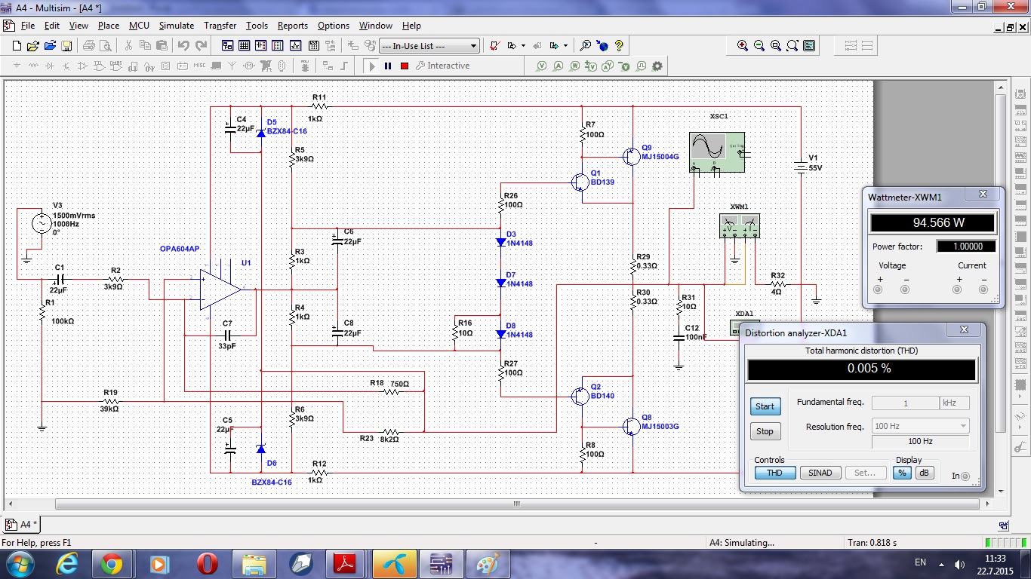Run the simulation
This screenshot has width=1031, height=579.
pos(371,66)
